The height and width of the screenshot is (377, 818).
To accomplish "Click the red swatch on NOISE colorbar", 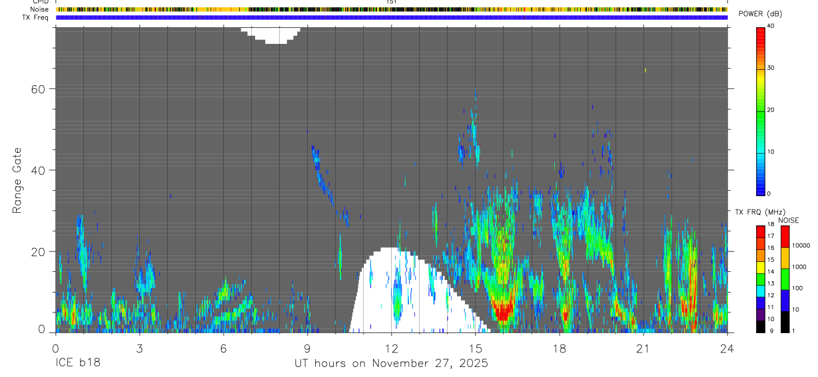I will 785,237.
